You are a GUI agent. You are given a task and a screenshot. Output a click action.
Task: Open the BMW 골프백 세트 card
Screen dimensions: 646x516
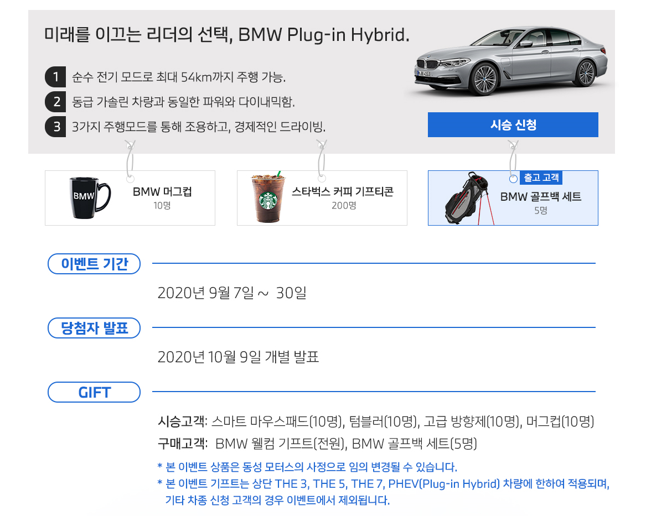tap(513, 198)
